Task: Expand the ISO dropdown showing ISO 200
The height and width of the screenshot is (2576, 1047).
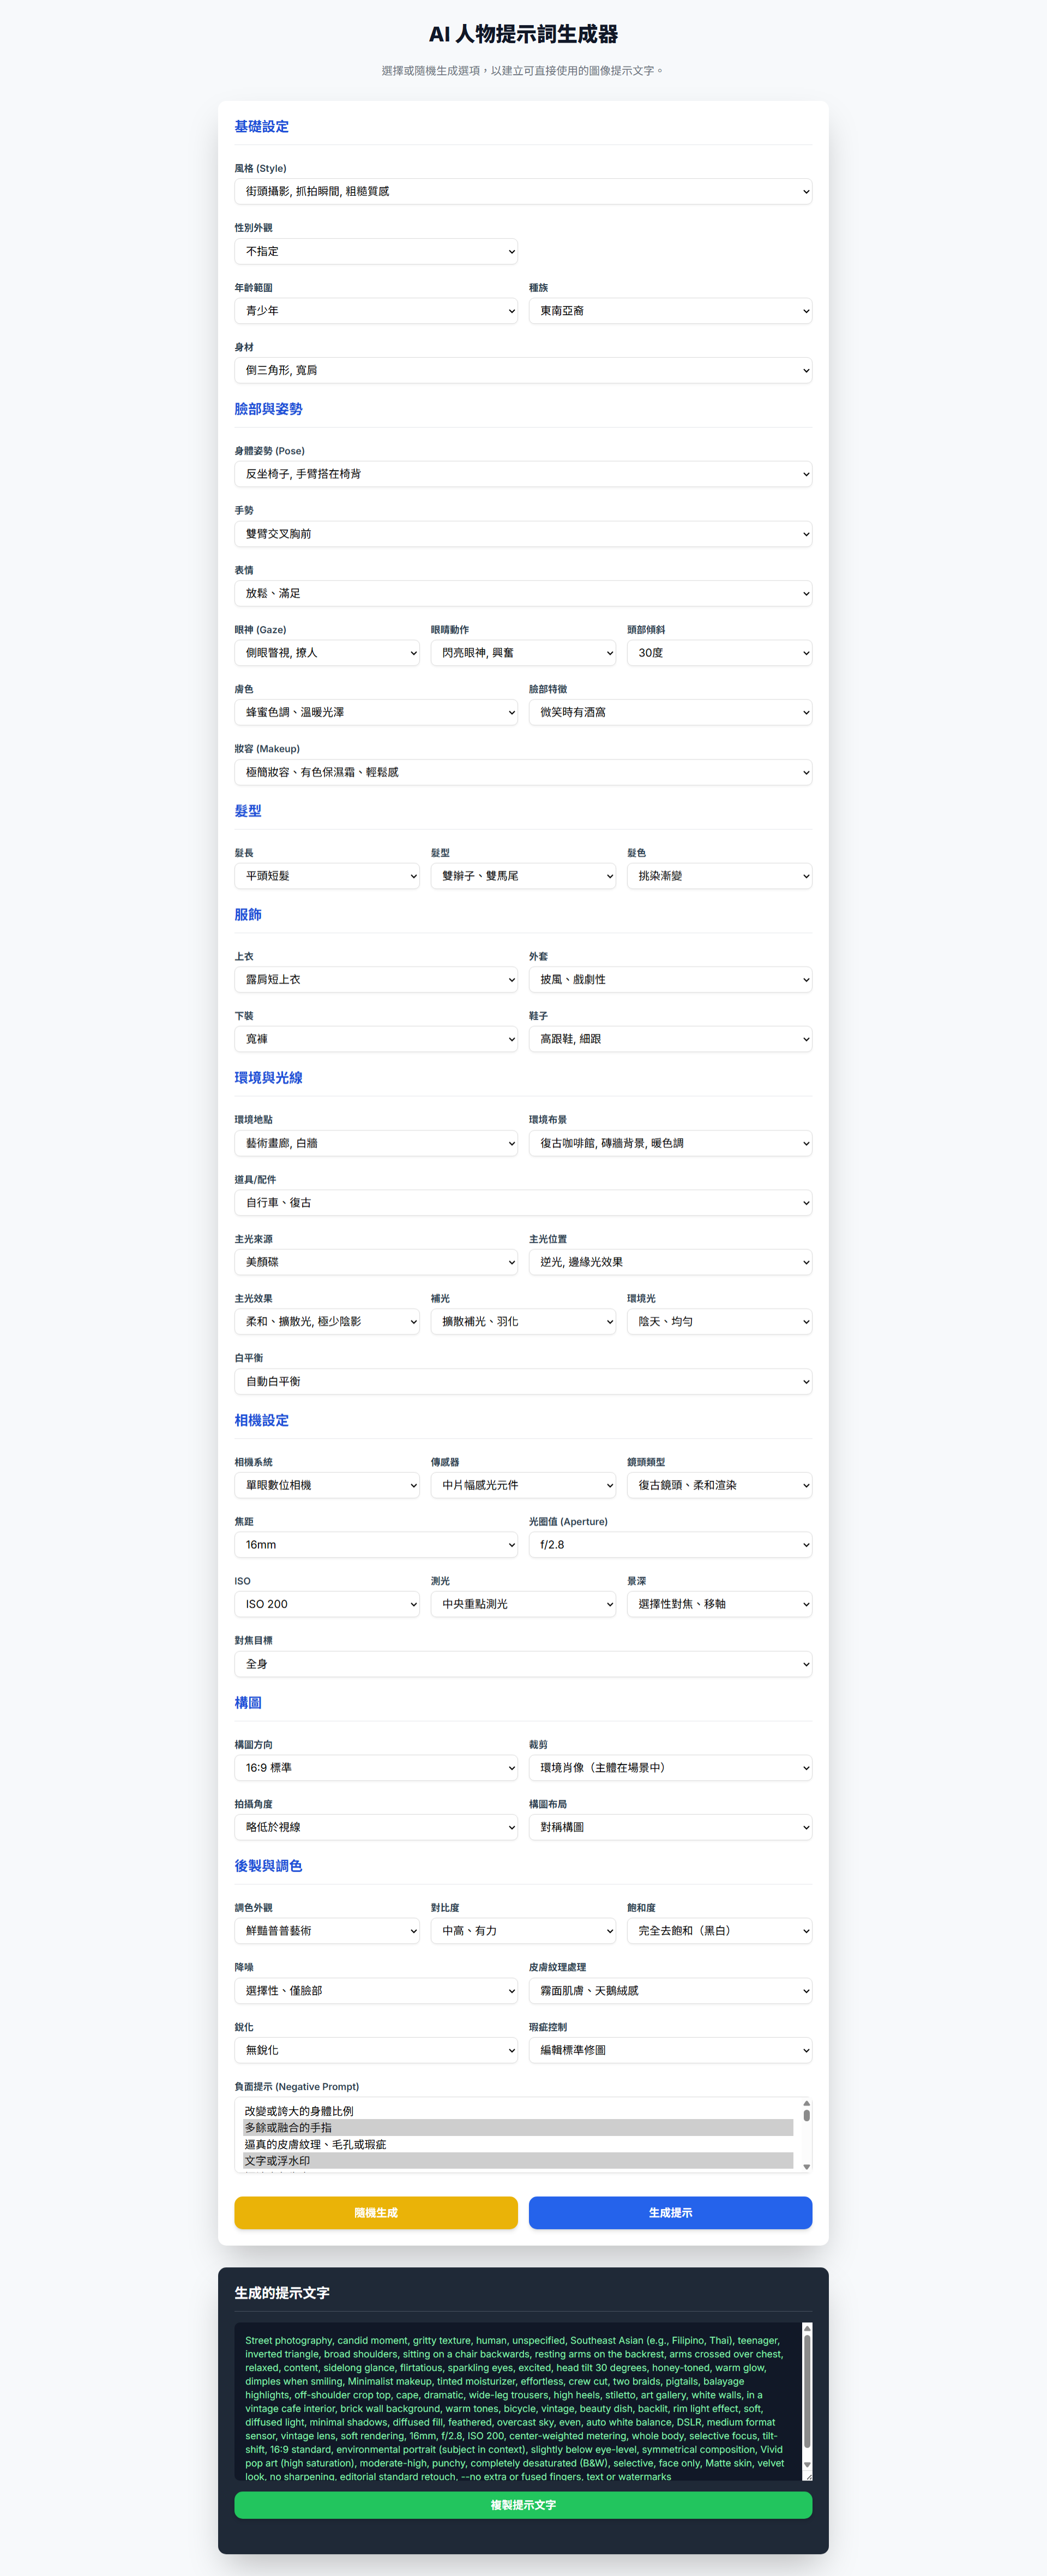Action: point(326,1604)
